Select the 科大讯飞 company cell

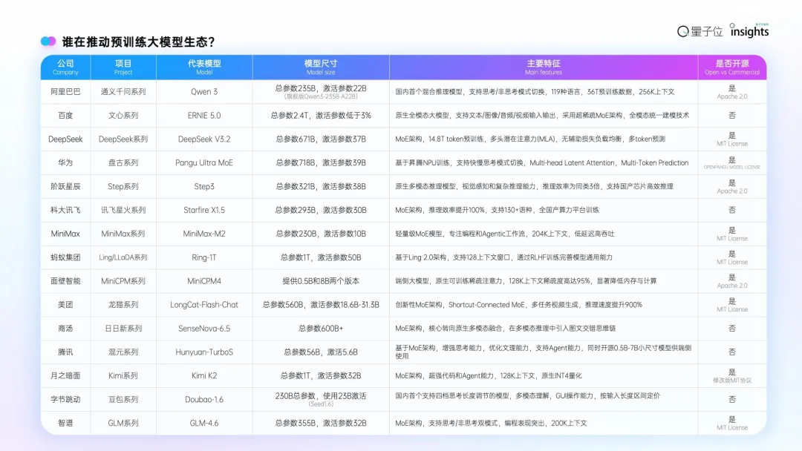[65, 210]
